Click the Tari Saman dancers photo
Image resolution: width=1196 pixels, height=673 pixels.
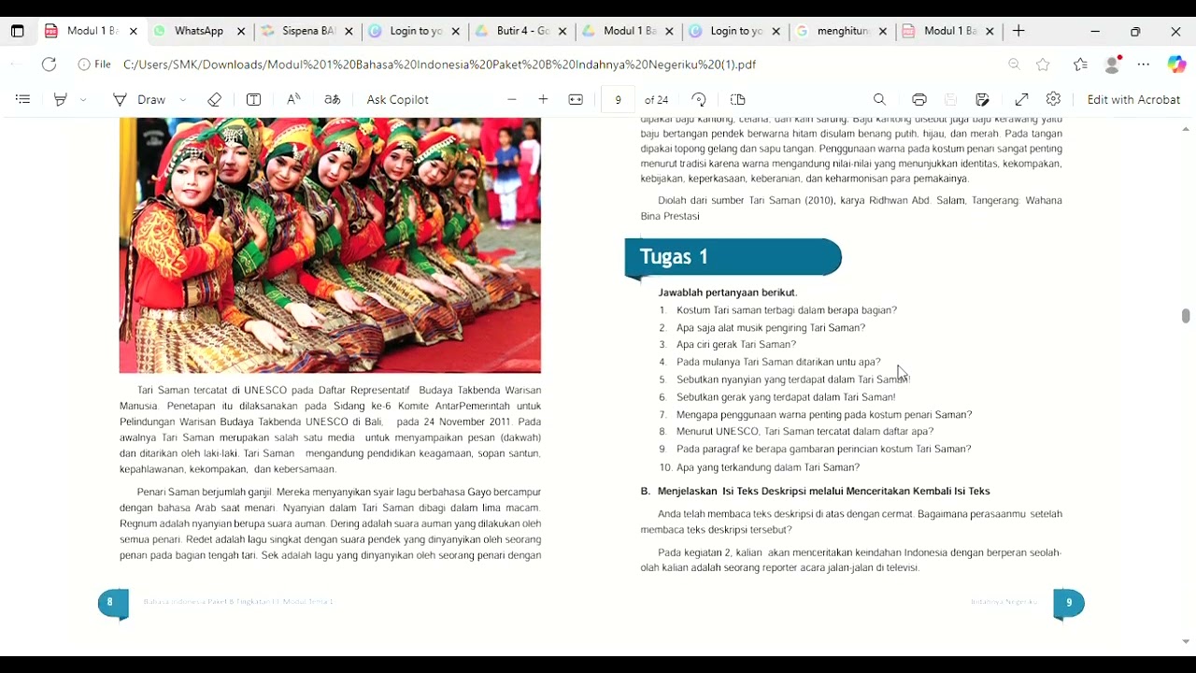coord(330,245)
